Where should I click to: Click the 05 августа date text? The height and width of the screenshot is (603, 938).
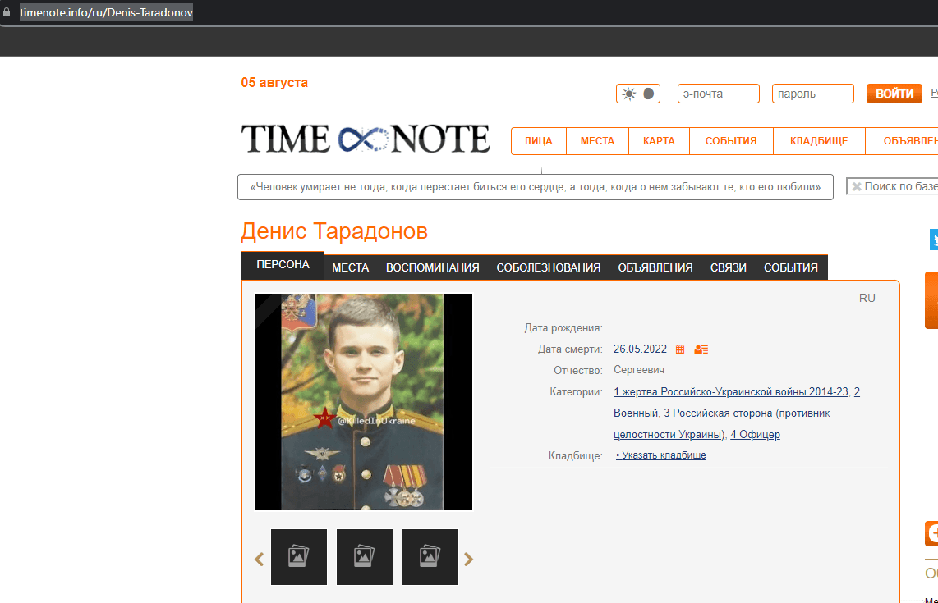(x=274, y=83)
